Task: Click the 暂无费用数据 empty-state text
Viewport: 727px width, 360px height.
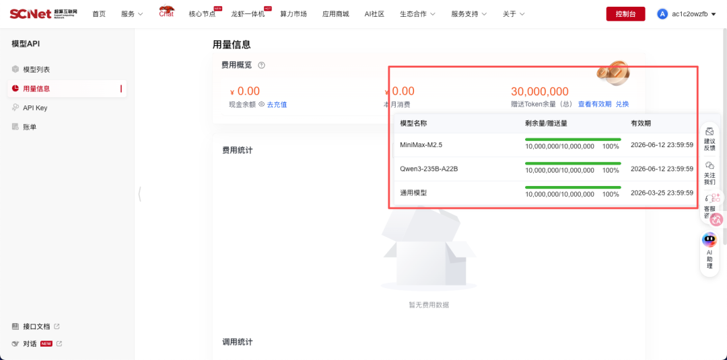Action: 429,305
